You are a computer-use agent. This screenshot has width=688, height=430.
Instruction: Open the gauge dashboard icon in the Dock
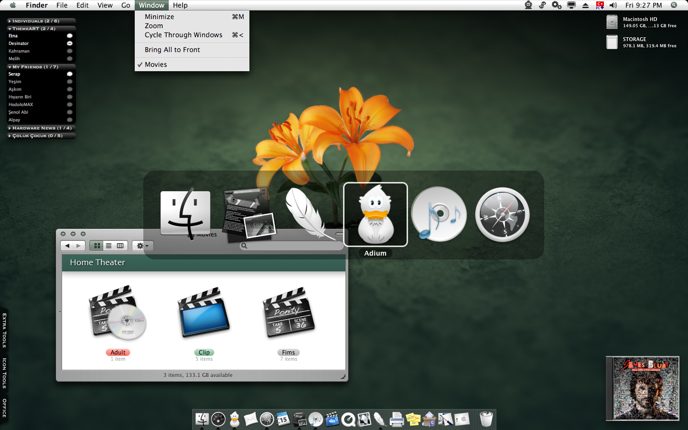(218, 419)
